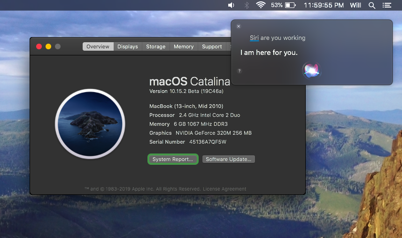402x238 pixels.
Task: Open the Memory tab
Action: (x=184, y=46)
